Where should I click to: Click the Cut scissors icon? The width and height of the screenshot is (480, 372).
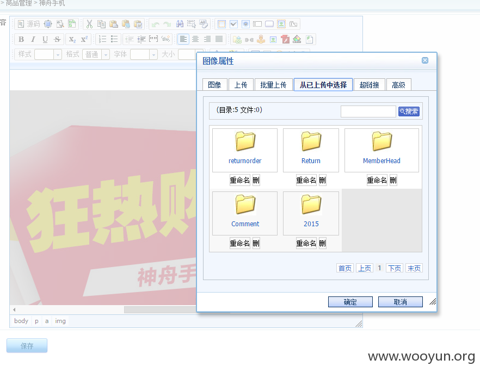coord(89,24)
